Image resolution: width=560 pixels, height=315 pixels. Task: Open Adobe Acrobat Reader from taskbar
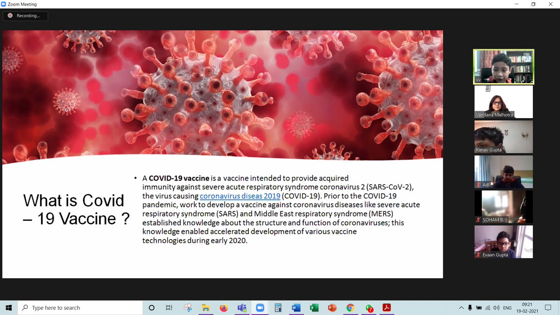coord(387,308)
